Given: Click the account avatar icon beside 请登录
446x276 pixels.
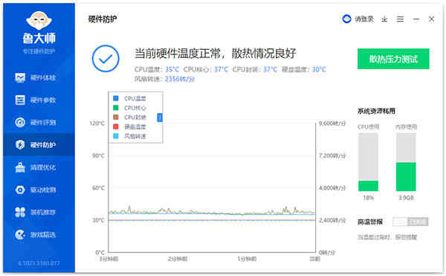Looking at the screenshot, I should pos(346,19).
